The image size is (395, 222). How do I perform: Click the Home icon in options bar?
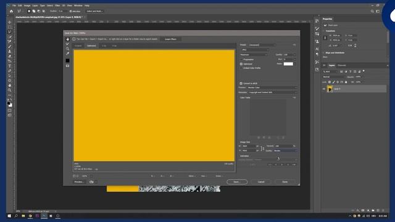(11, 11)
